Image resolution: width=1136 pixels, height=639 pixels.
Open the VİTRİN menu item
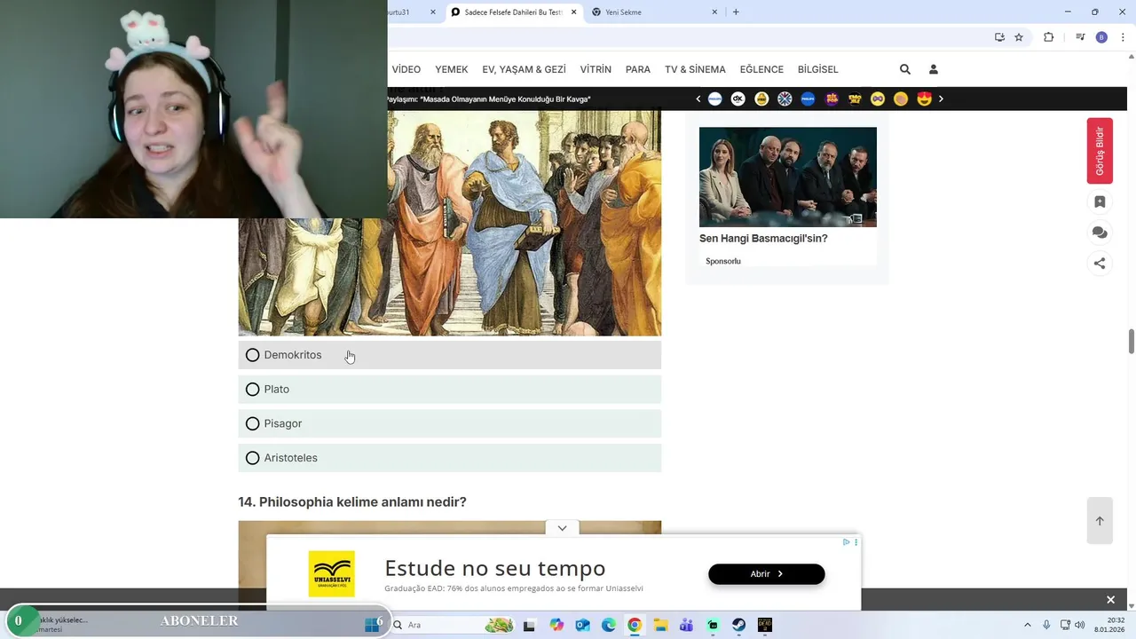tap(596, 69)
